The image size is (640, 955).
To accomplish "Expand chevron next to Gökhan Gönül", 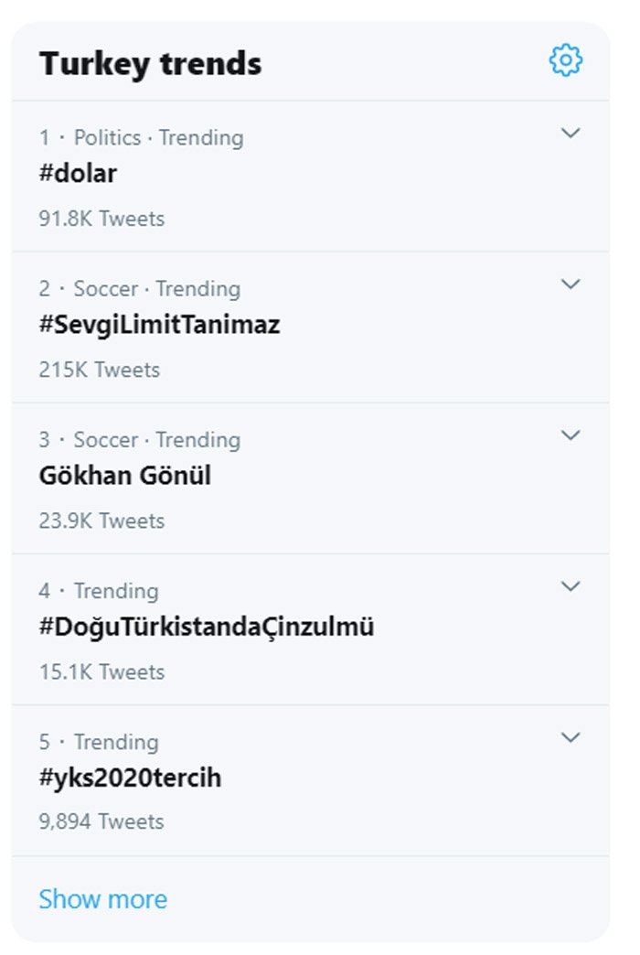I will 570,435.
